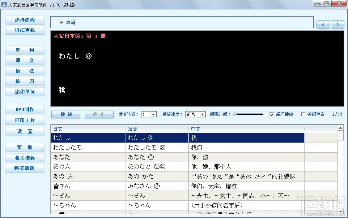Click the 发音 column header
348x218 pixels.
point(157,129)
